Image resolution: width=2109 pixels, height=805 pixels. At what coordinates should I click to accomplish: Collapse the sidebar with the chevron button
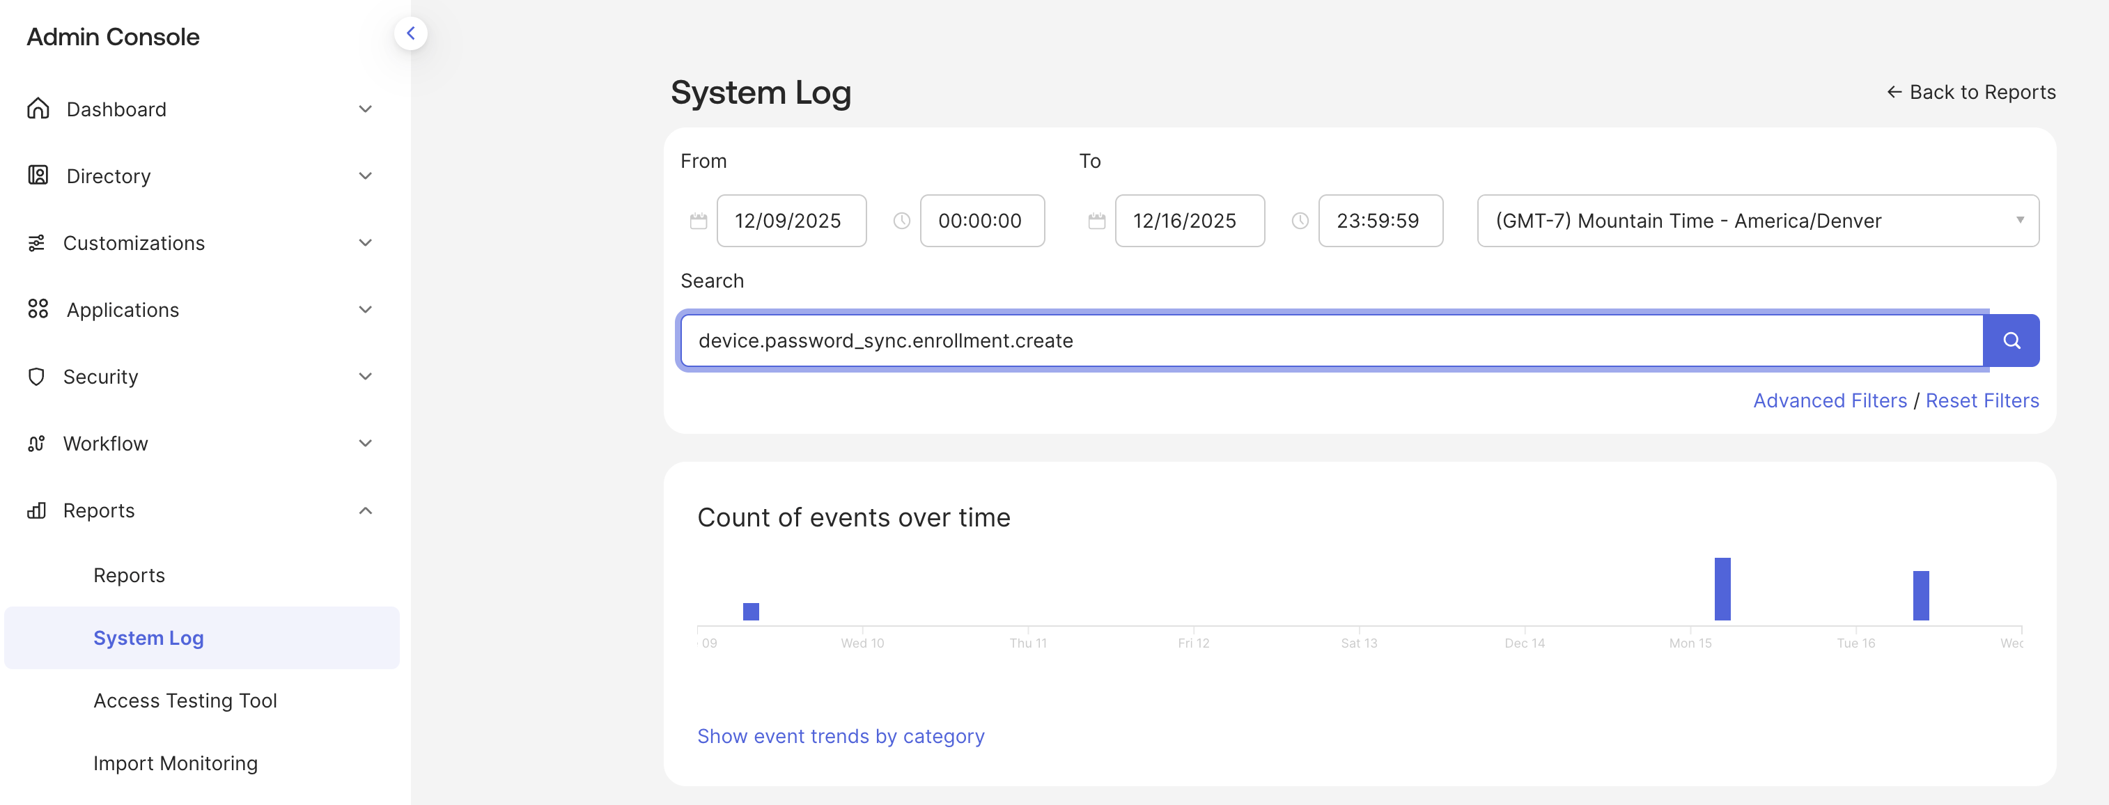(411, 33)
